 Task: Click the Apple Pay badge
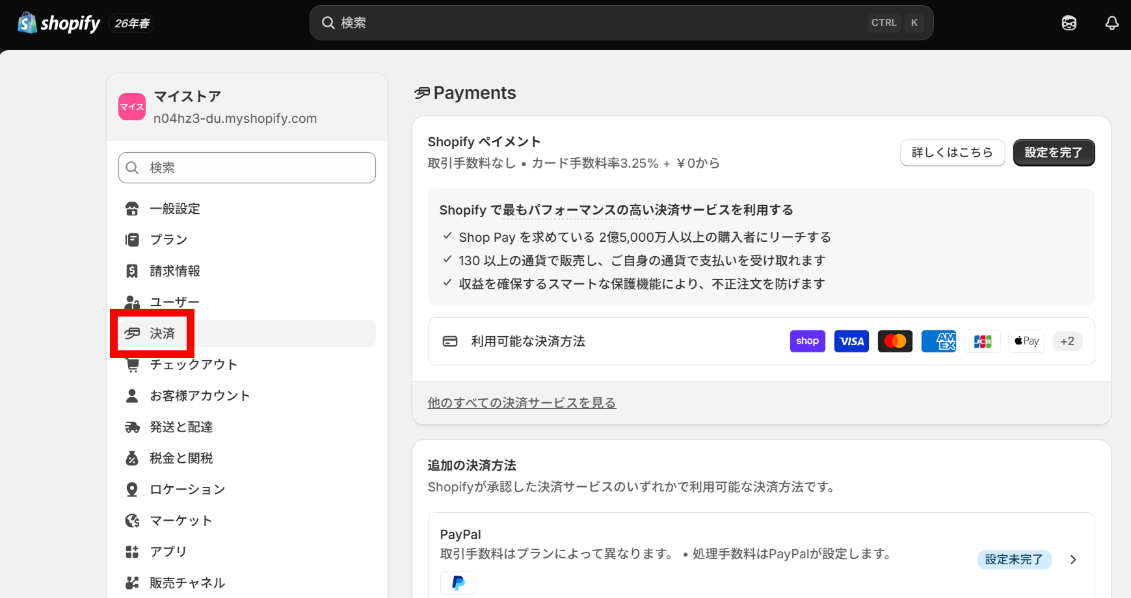1026,341
